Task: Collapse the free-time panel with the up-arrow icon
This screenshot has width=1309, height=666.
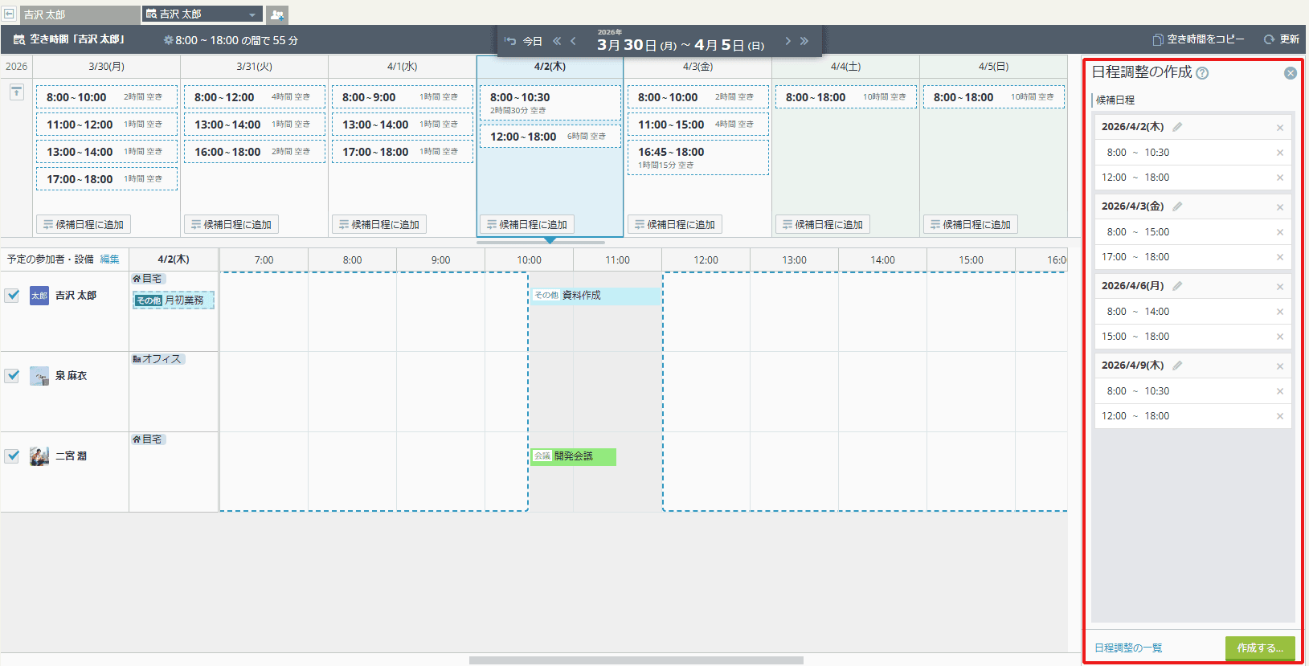Action: point(16,92)
